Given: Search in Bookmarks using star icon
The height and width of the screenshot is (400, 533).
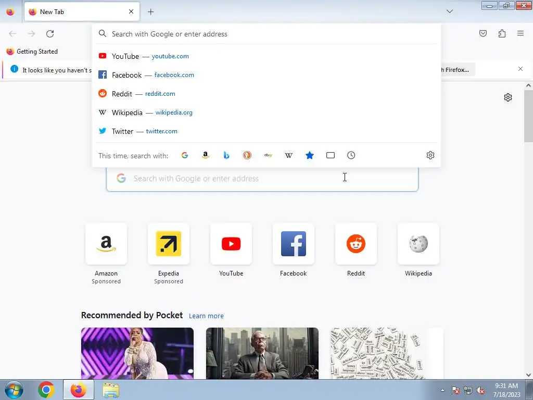Looking at the screenshot, I should coord(310,155).
